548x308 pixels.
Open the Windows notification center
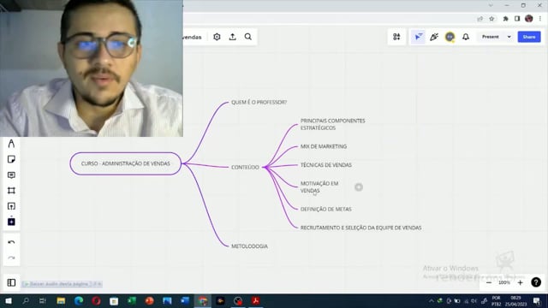[x=537, y=300]
